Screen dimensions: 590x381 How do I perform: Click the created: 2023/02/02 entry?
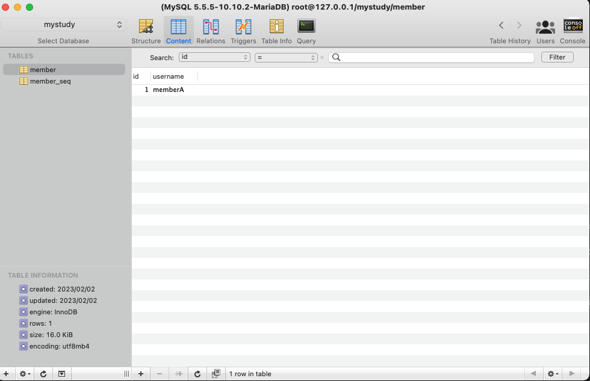click(x=57, y=289)
